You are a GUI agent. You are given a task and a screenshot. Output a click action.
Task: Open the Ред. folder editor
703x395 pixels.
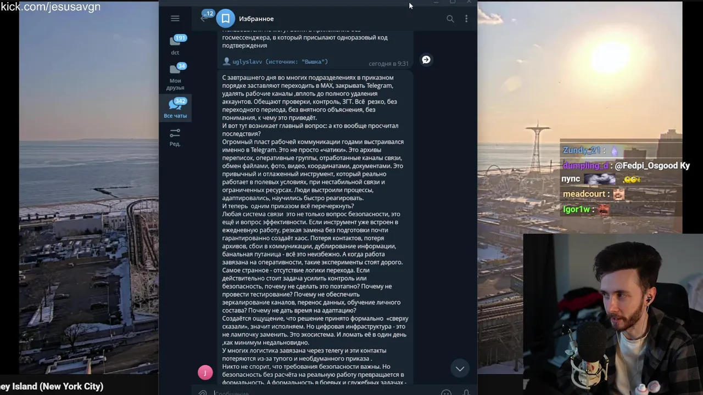coord(175,137)
